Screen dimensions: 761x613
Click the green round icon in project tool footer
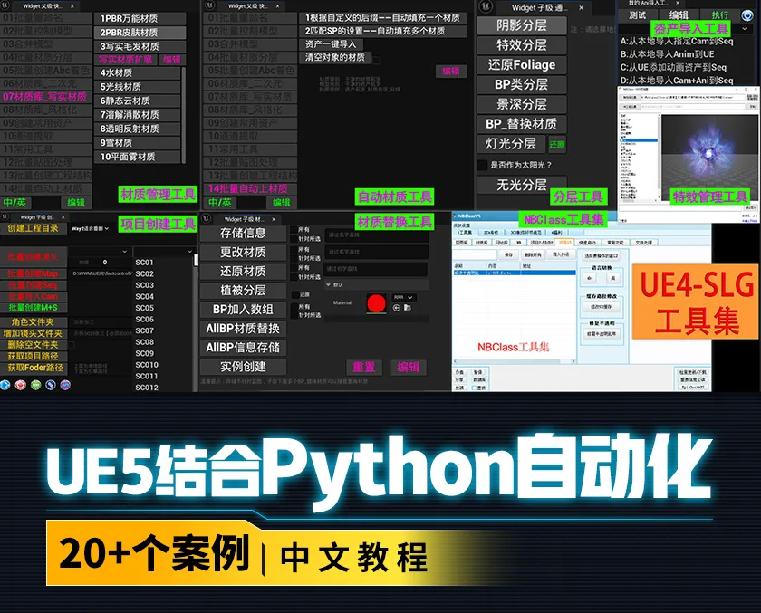coord(36,385)
